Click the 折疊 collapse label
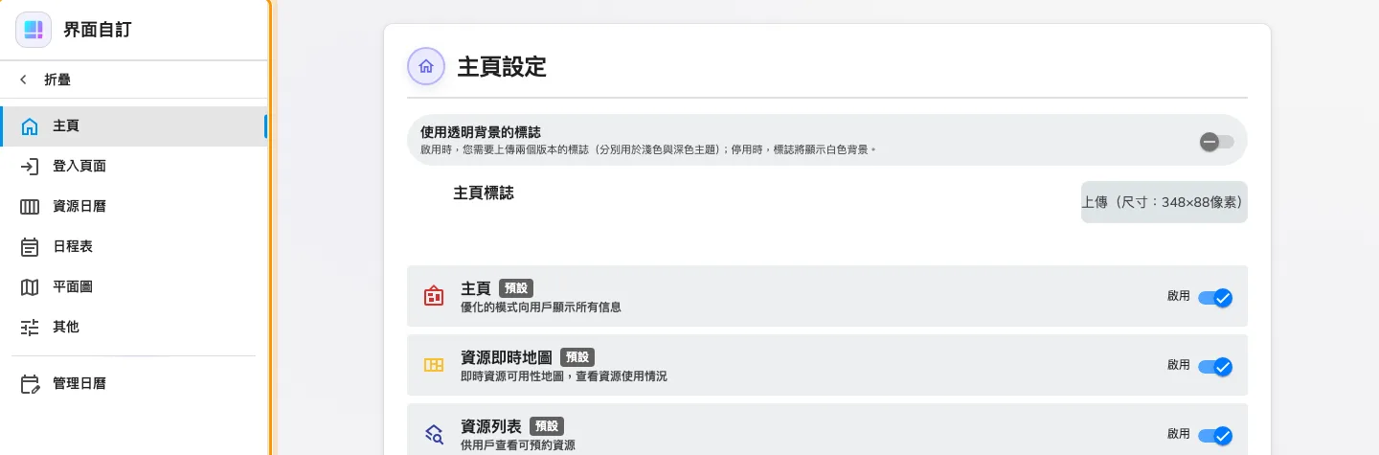This screenshot has height=455, width=1379. click(x=57, y=80)
